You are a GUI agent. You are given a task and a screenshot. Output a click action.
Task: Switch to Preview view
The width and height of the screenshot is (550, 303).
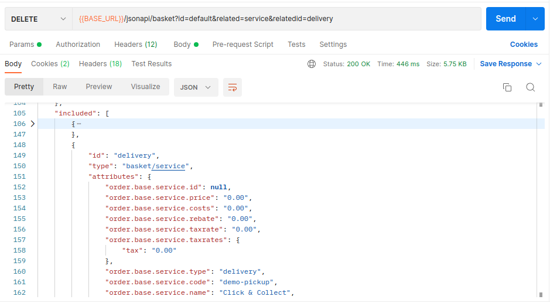(x=99, y=87)
